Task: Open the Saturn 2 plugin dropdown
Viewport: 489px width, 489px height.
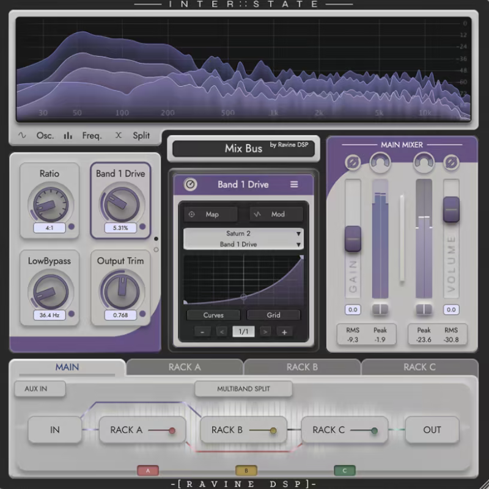Action: [243, 234]
